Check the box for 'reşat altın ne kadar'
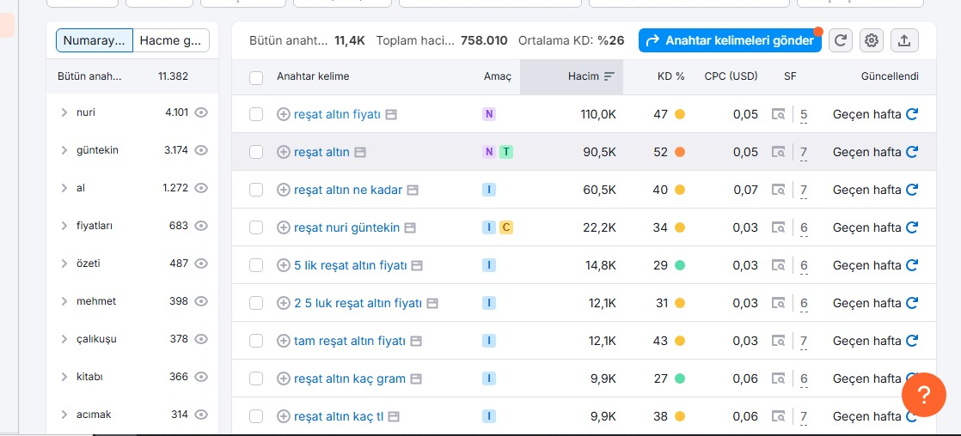The height and width of the screenshot is (436, 961). point(256,190)
